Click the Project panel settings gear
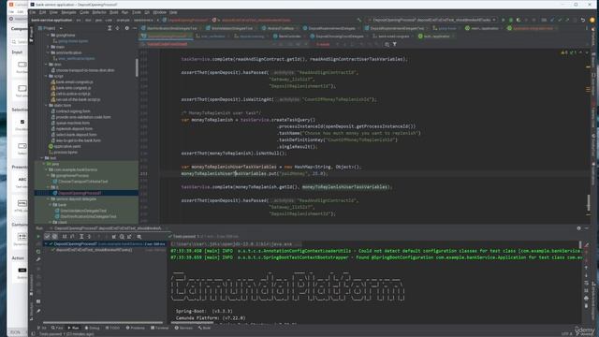The width and height of the screenshot is (599, 337). (x=127, y=28)
